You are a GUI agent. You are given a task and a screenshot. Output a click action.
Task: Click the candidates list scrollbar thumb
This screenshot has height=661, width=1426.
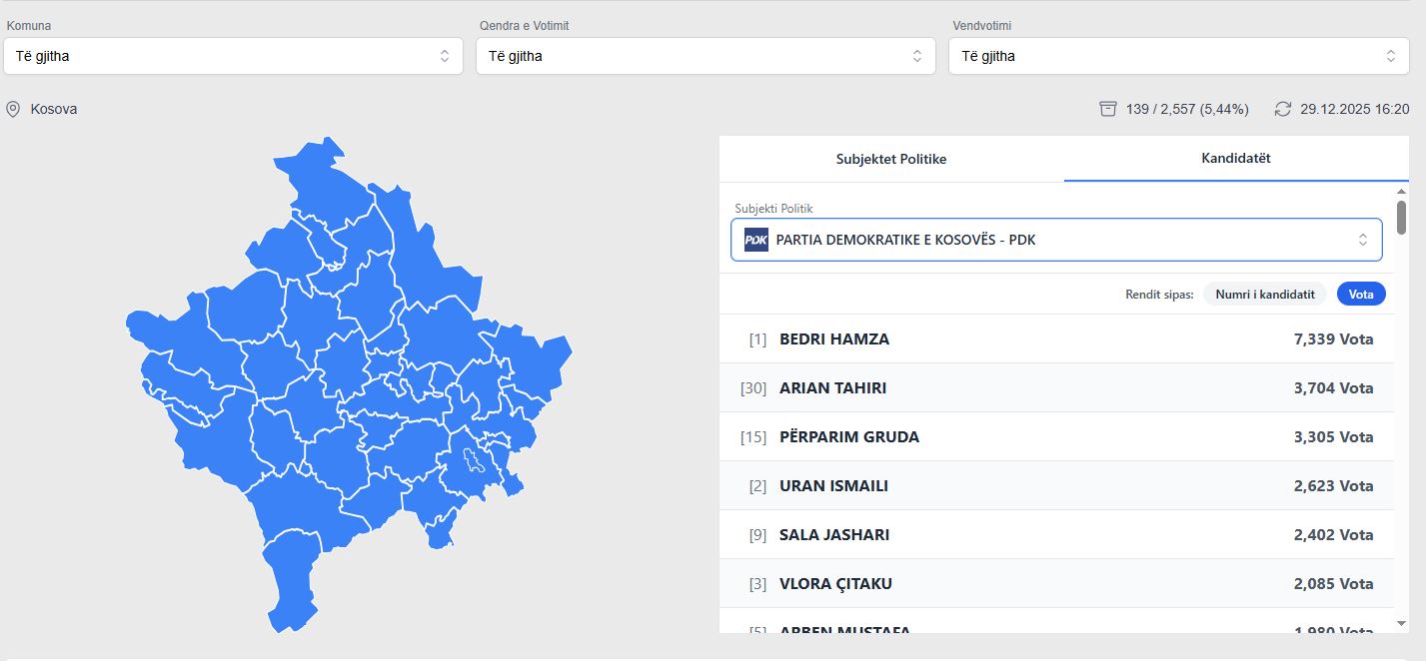pos(1401,216)
